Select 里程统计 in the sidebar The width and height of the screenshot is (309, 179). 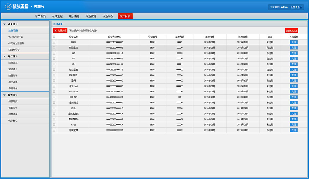point(13,69)
